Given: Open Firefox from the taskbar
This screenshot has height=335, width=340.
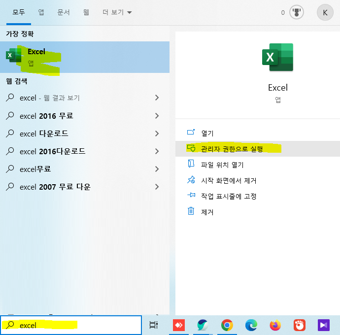Looking at the screenshot, I should pyautogui.click(x=275, y=325).
